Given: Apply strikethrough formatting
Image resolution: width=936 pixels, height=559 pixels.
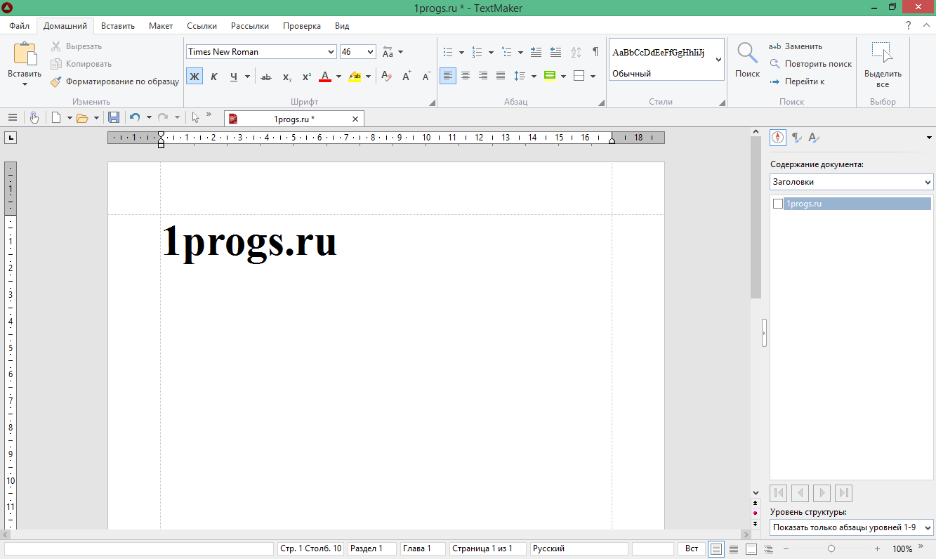Looking at the screenshot, I should [x=266, y=76].
